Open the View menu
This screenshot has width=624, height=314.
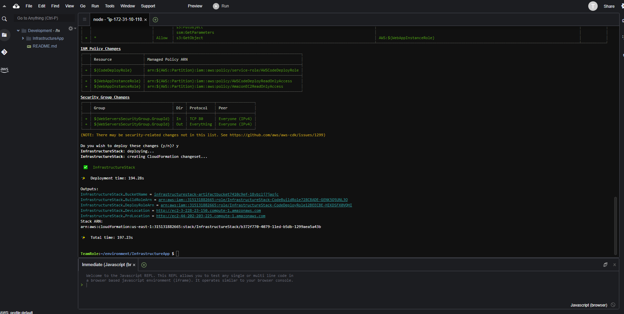click(69, 6)
